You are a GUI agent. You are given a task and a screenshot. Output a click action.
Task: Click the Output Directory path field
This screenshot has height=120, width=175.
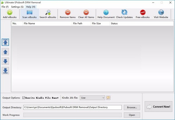point(72,107)
